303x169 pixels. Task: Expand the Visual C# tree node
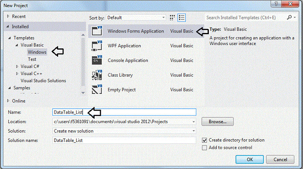17,66
